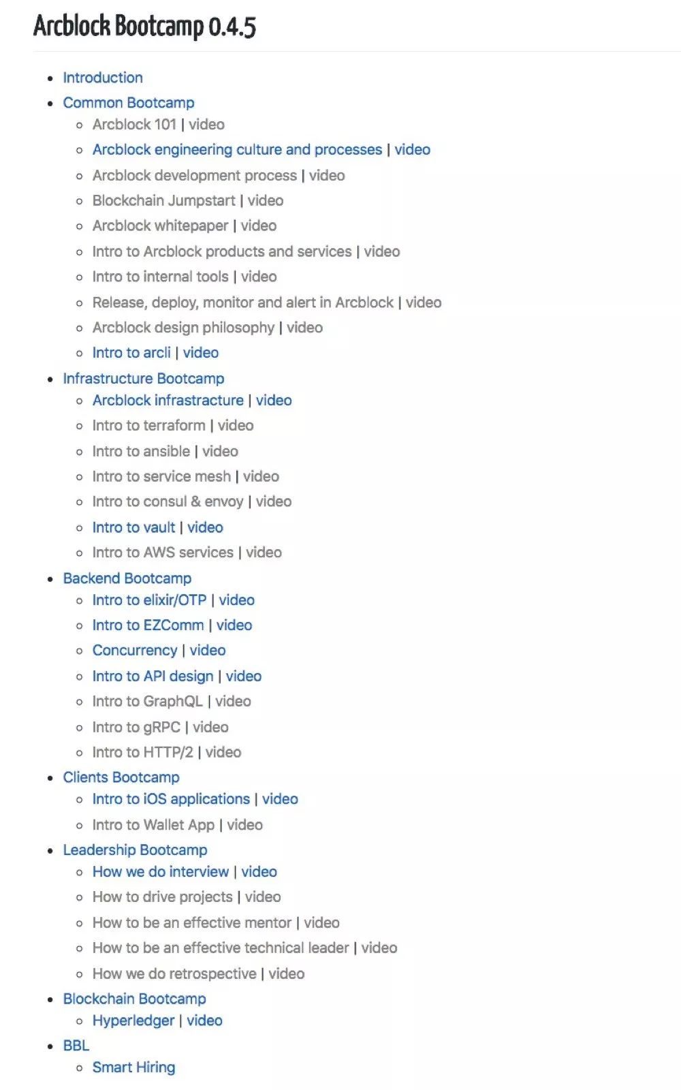Open the Clients Bootcamp link
Viewport: 681px width, 1090px height.
coord(121,777)
